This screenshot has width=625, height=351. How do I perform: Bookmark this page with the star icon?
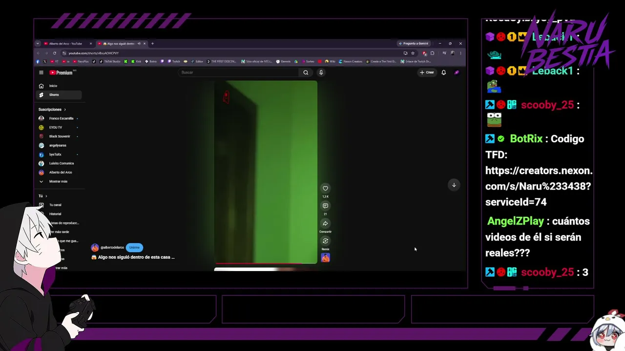pyautogui.click(x=413, y=53)
